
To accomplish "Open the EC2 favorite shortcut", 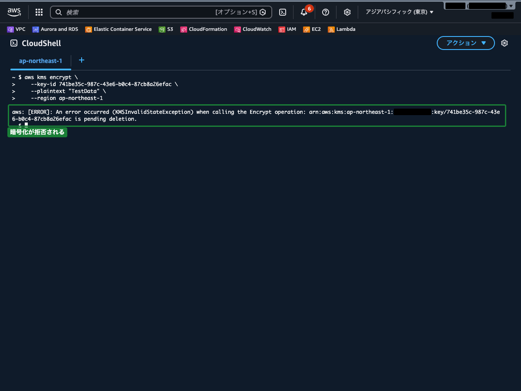I will coord(312,29).
